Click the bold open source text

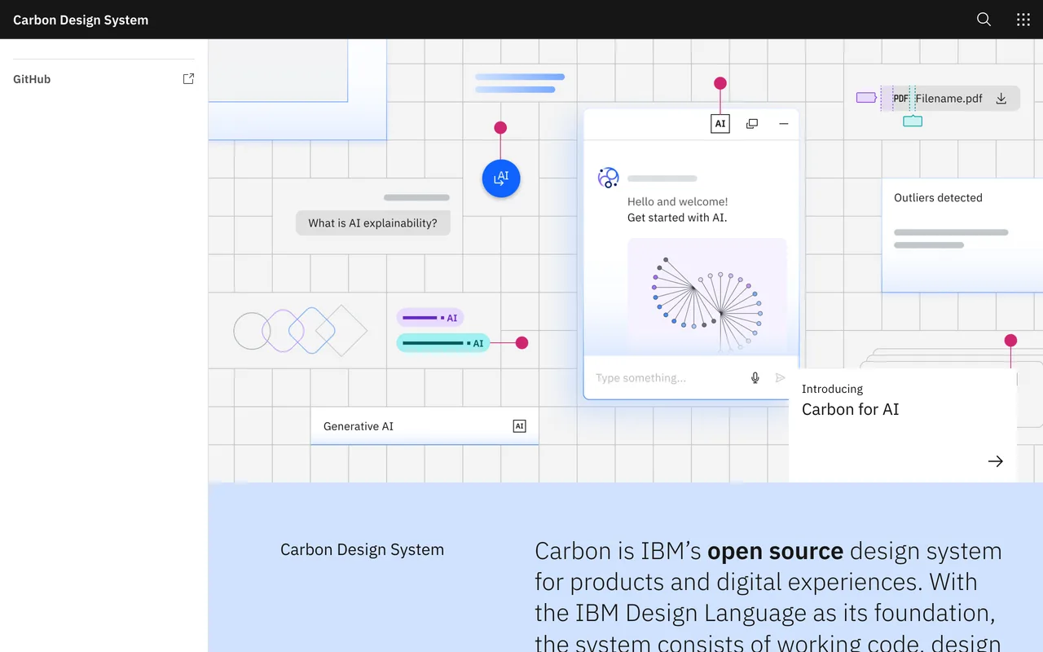775,551
